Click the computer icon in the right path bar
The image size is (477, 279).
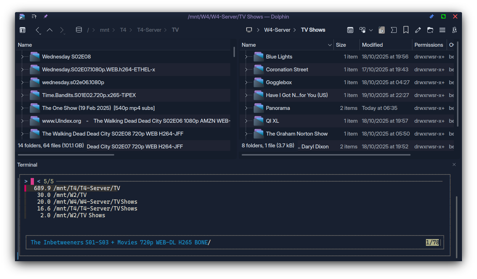249,30
